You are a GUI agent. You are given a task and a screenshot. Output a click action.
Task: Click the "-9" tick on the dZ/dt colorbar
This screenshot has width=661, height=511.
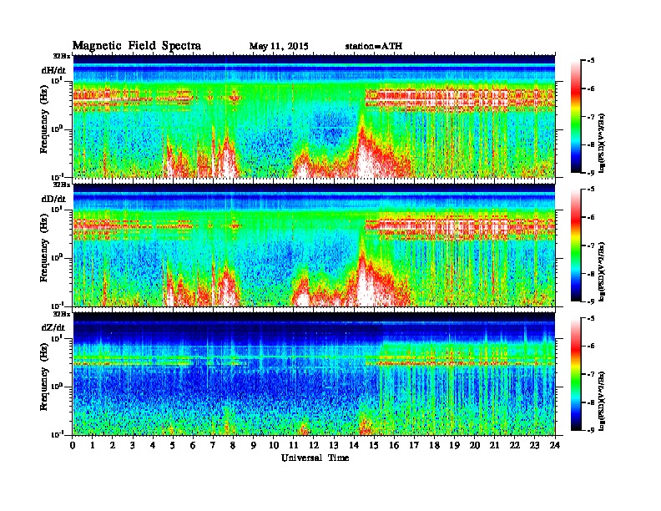pos(591,430)
